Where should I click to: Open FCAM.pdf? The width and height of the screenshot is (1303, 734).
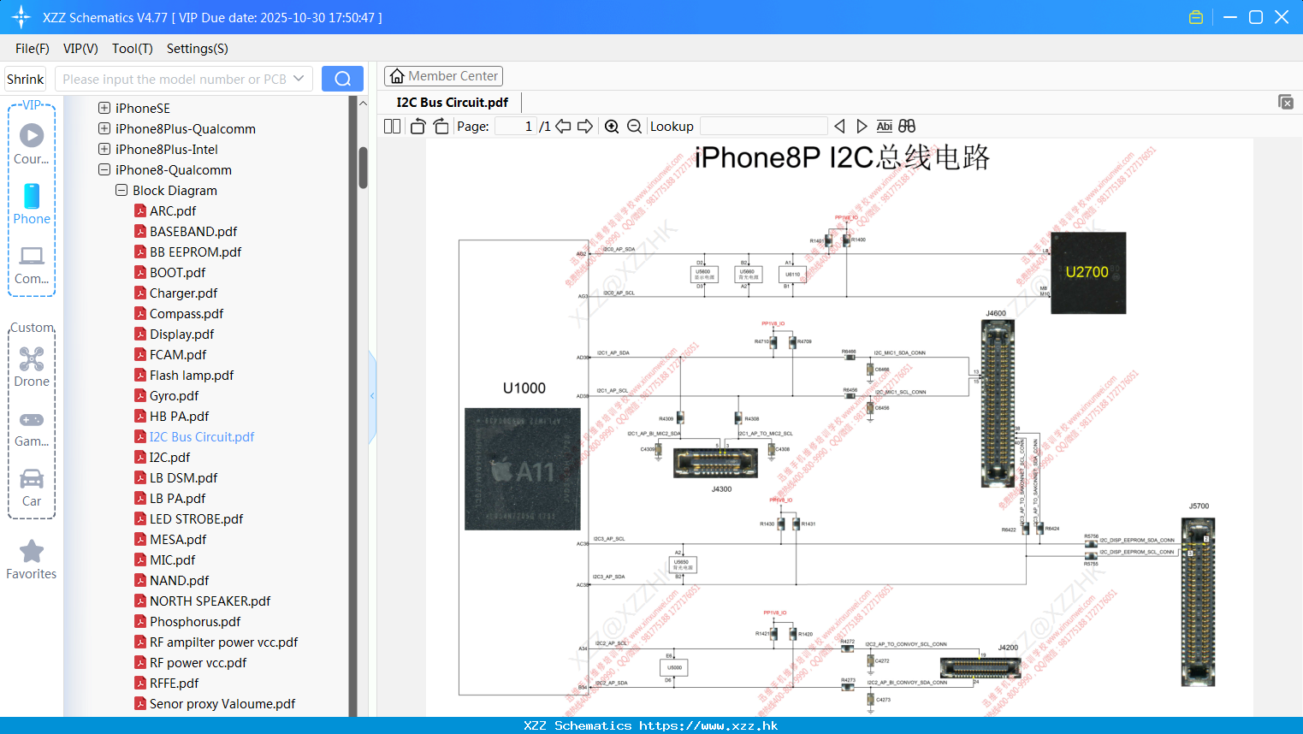coord(178,354)
